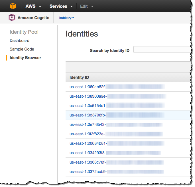195x187 pixels.
Task: Click the Identity ID column header
Action: tap(79, 77)
